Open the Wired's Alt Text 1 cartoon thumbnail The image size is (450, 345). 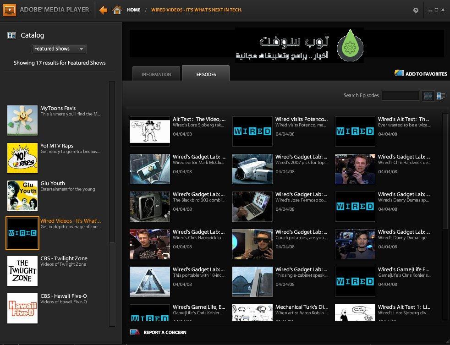(x=355, y=312)
